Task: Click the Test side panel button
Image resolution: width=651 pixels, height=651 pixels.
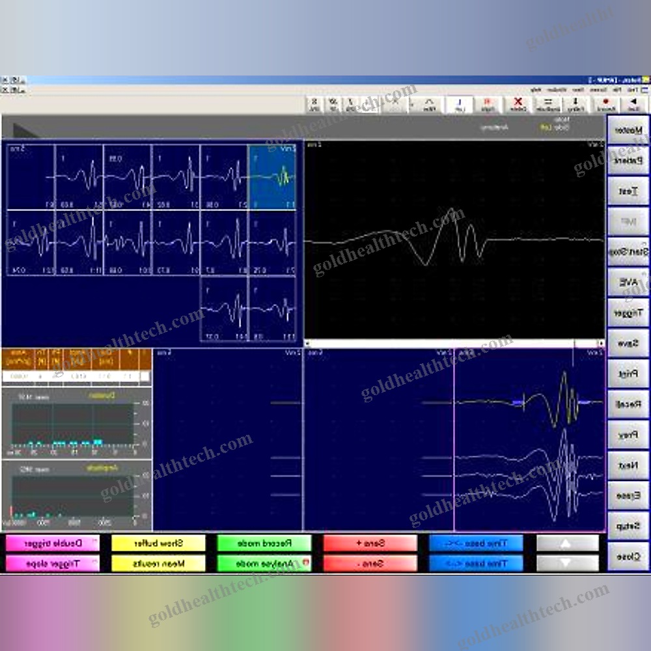Action: pyautogui.click(x=628, y=191)
